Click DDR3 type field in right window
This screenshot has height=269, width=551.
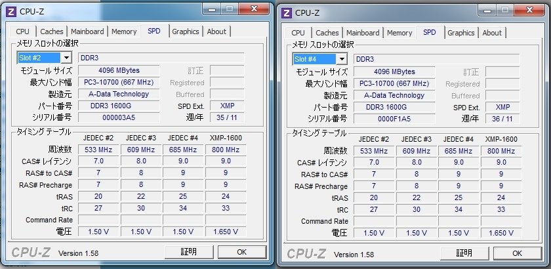point(436,59)
